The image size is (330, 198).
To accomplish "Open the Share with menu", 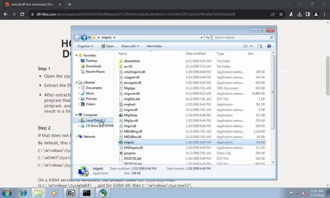I will click(130, 46).
